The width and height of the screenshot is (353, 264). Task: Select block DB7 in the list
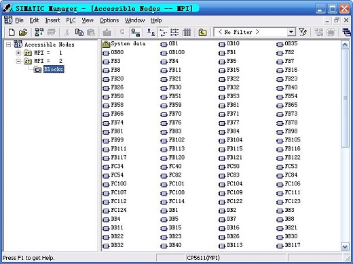point(231,219)
